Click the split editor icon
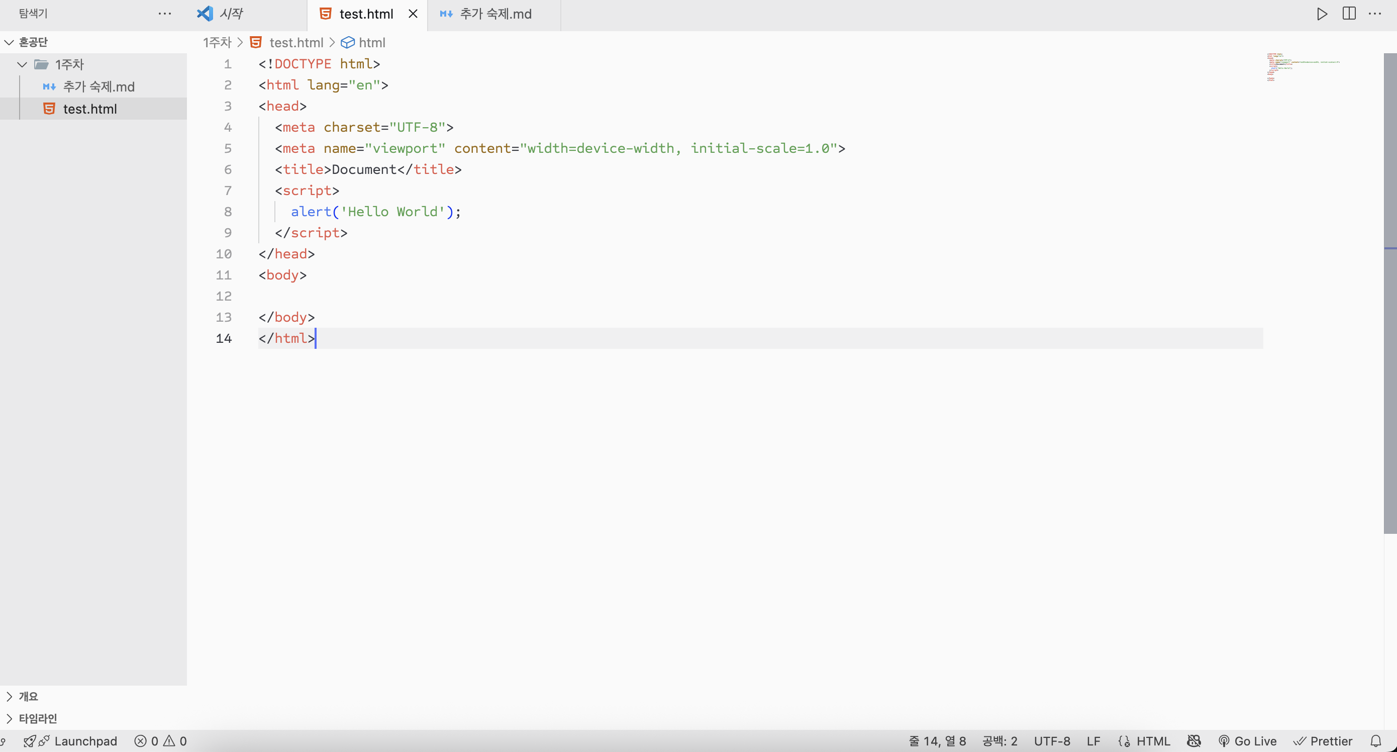The height and width of the screenshot is (752, 1397). [1349, 14]
